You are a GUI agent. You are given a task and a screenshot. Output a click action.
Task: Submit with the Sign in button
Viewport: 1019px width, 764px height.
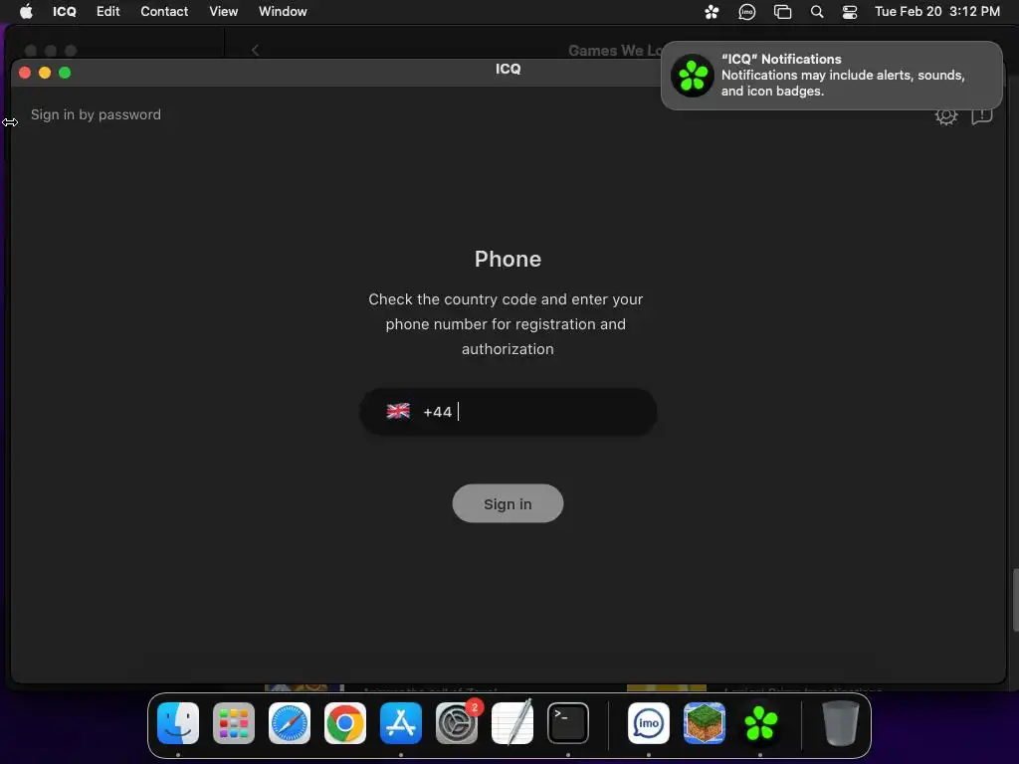click(x=508, y=503)
